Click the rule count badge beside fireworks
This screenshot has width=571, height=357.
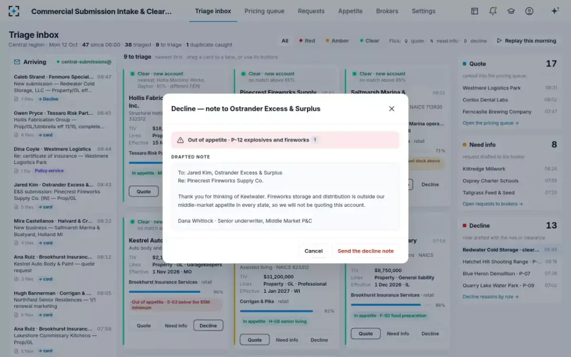pyautogui.click(x=315, y=140)
